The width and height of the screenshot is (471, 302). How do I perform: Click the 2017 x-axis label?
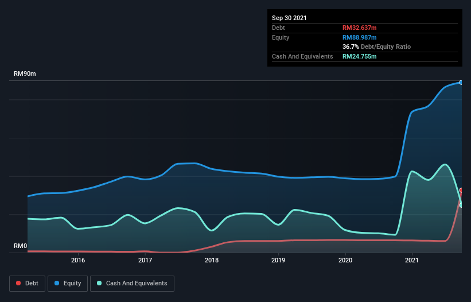pos(145,260)
